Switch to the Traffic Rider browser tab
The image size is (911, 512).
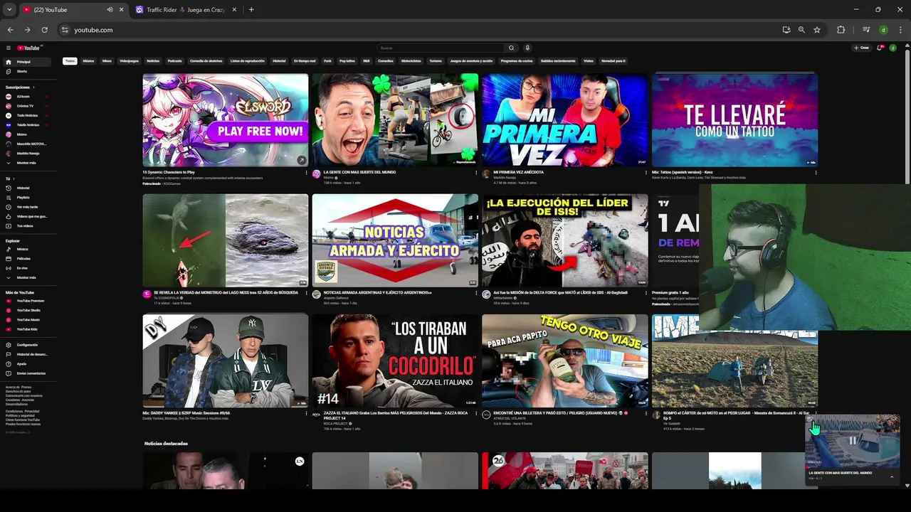185,10
